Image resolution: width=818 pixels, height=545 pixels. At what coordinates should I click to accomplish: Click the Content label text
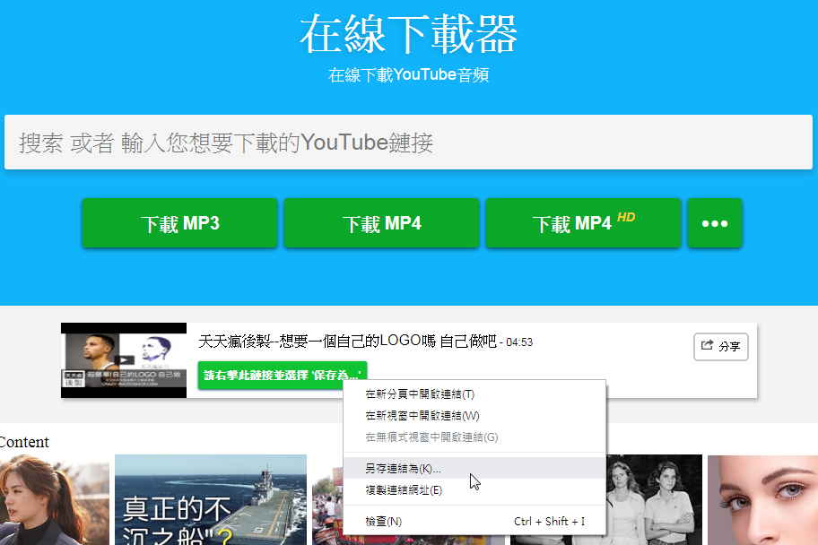pyautogui.click(x=24, y=442)
